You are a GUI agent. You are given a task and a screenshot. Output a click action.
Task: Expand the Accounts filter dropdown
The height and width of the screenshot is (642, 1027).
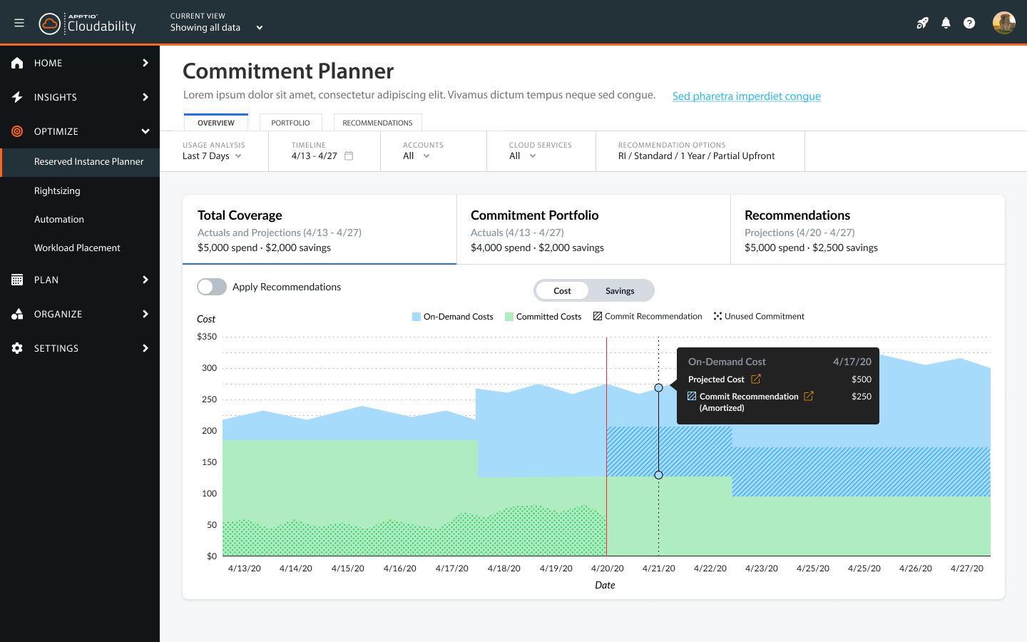click(417, 156)
